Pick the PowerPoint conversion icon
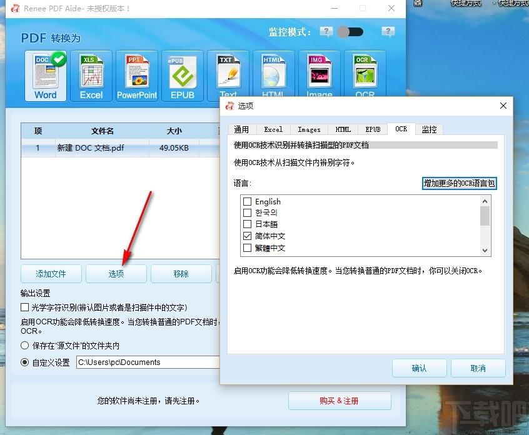The width and height of the screenshot is (529, 435). [x=137, y=76]
